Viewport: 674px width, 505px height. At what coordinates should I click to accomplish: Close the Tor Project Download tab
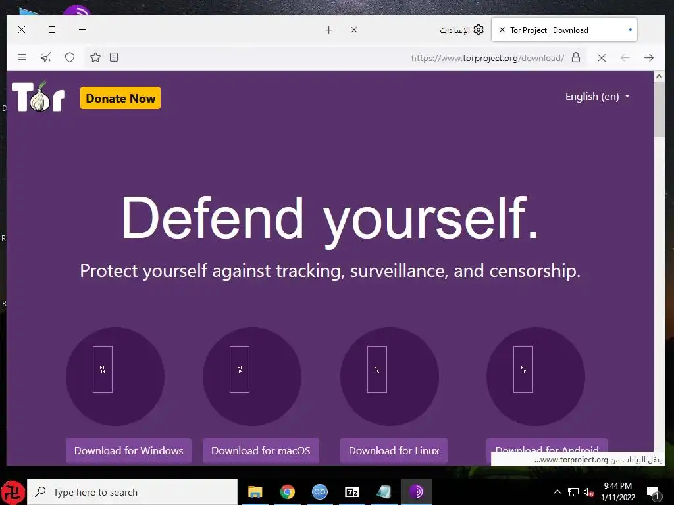point(502,30)
